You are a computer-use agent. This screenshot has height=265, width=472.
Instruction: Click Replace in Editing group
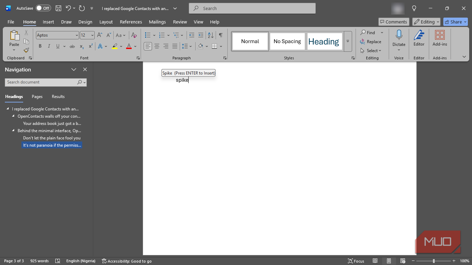click(371, 42)
